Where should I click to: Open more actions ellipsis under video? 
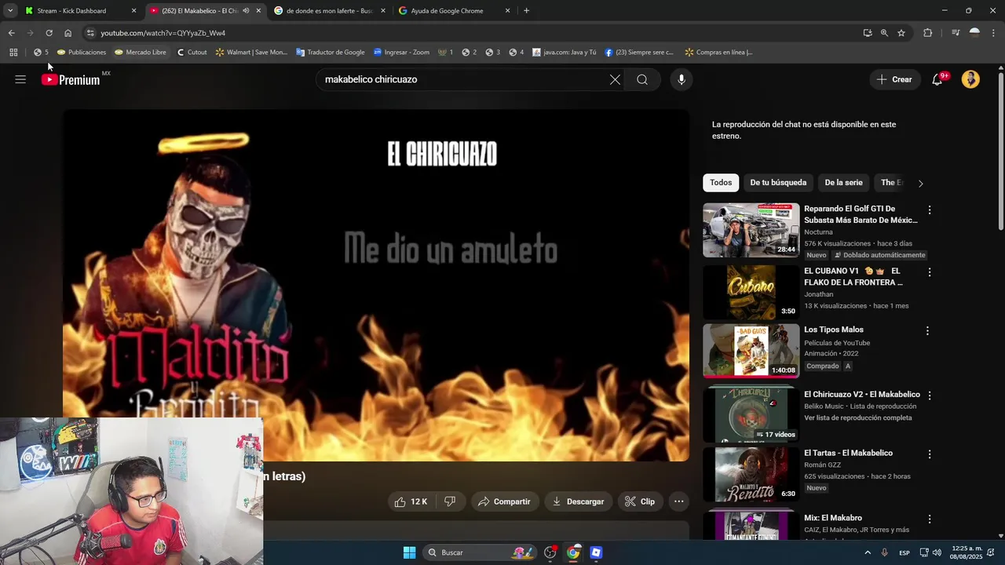tap(679, 501)
